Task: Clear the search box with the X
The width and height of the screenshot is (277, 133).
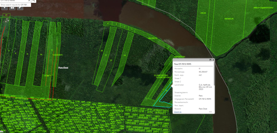Action: click(29, 1)
